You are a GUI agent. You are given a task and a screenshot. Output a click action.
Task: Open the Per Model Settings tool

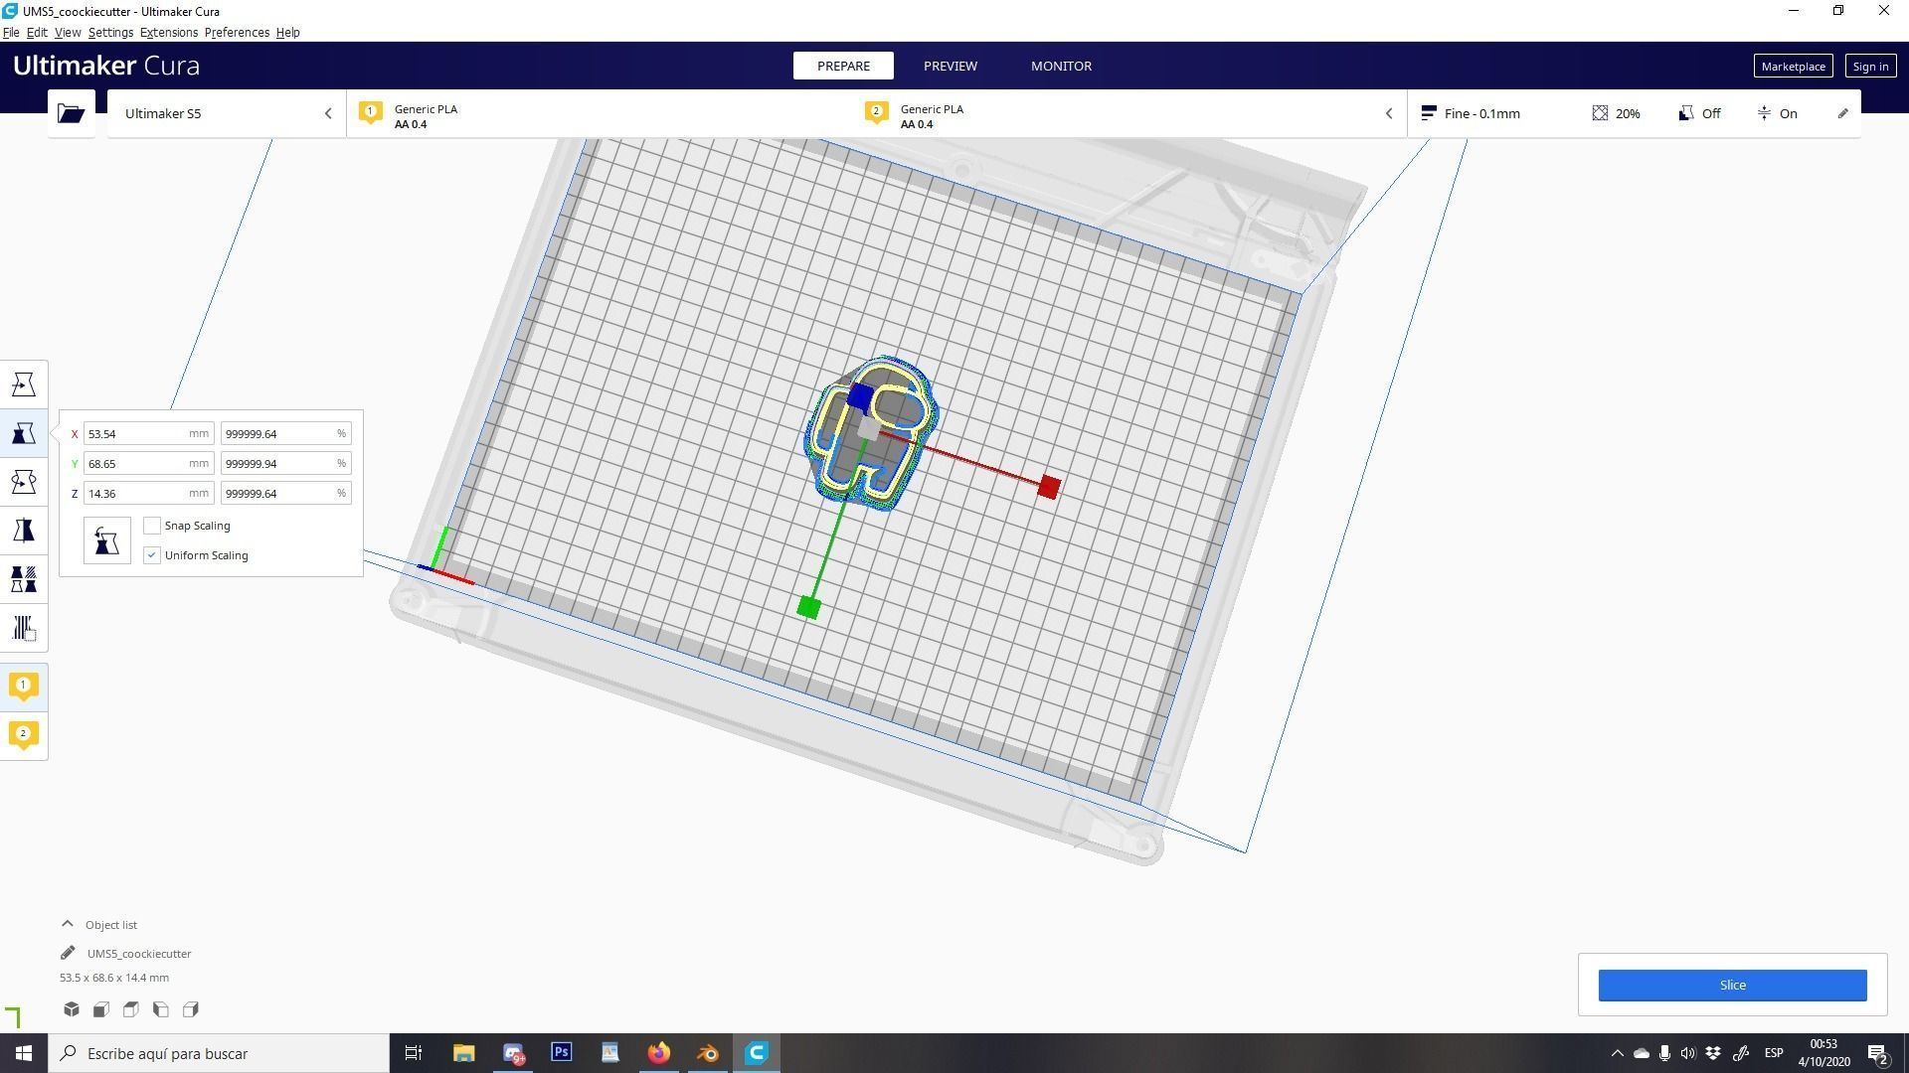click(x=24, y=579)
